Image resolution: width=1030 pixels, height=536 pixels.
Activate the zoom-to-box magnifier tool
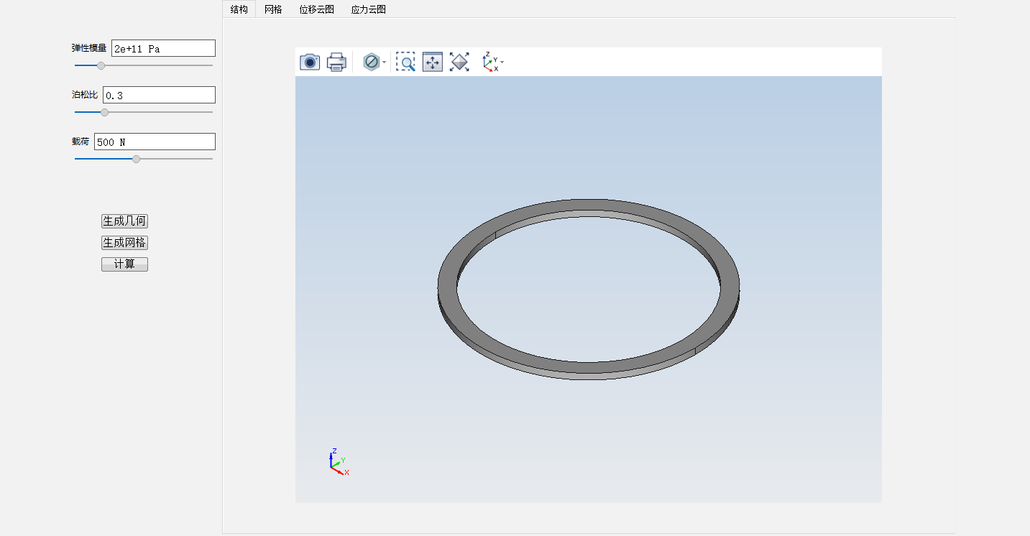click(405, 62)
